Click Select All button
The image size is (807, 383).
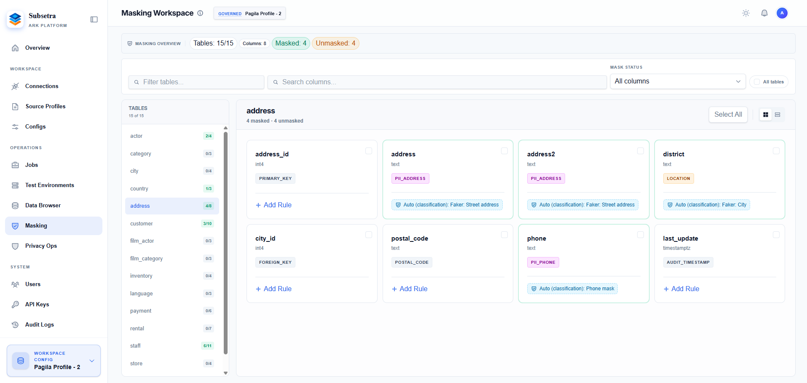pos(728,115)
